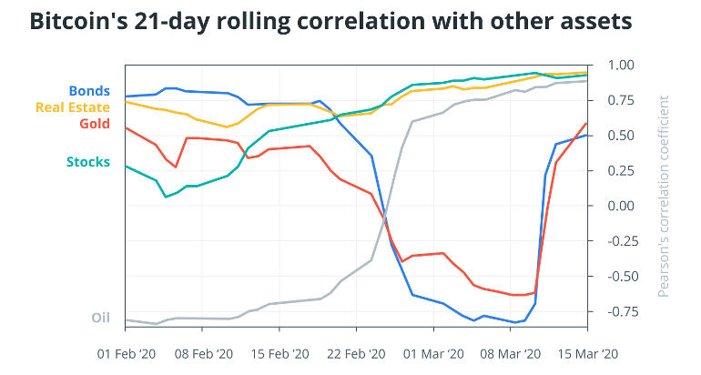
Task: Select the Stocks legend label
Action: [x=88, y=162]
